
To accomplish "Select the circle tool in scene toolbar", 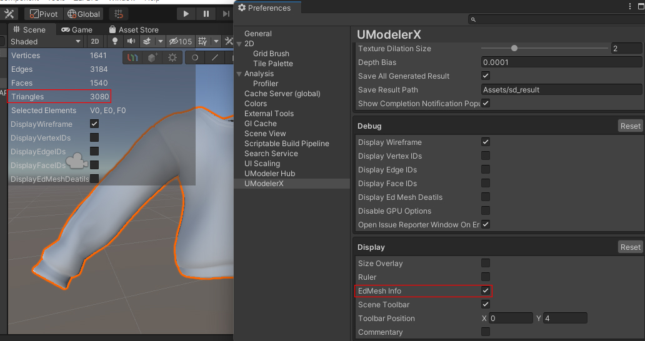I will click(195, 57).
